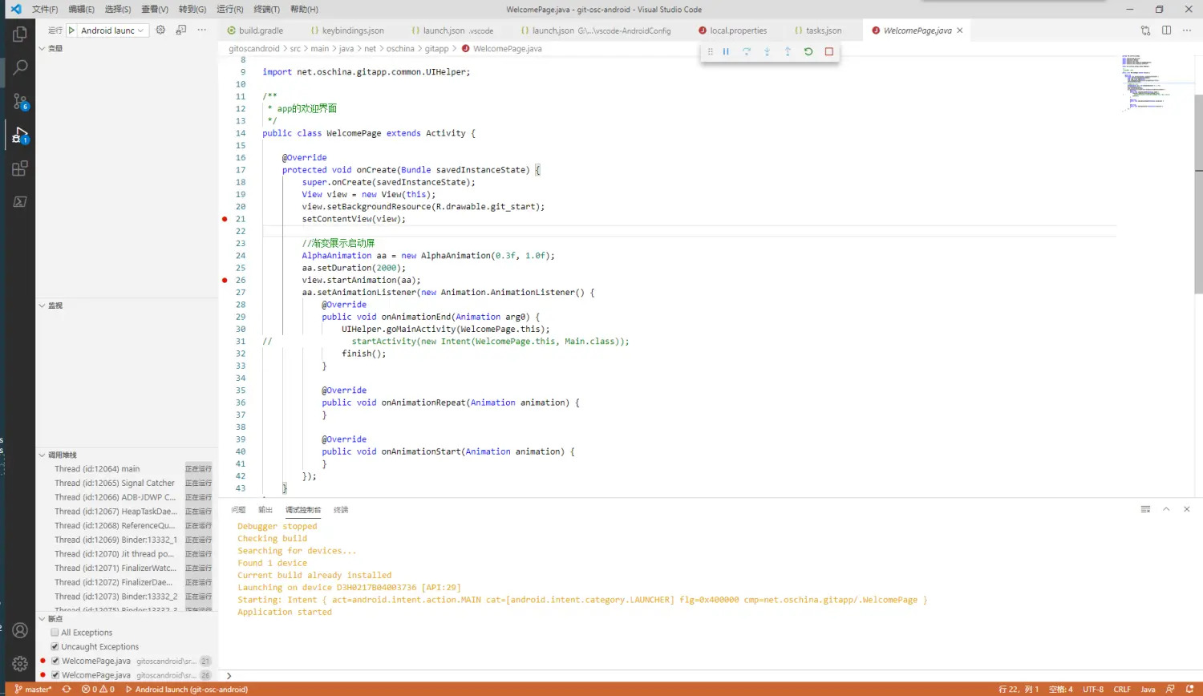Toggle the WelcomePage.java line 21 breakpoint checkbox
The image size is (1203, 696).
tap(55, 662)
